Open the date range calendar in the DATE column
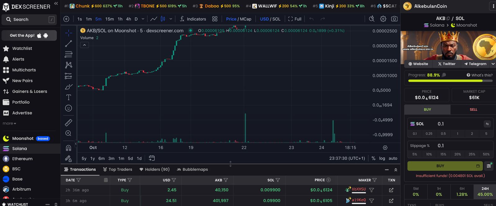 click(106, 180)
